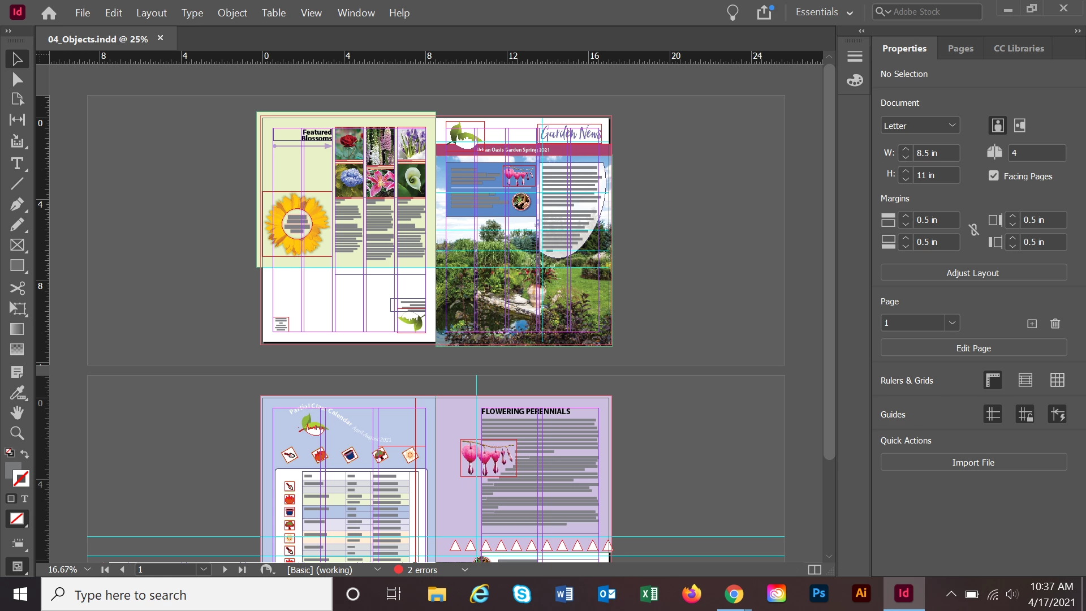
Task: Open the zoom level dropdown at 16.67%
Action: tap(87, 570)
